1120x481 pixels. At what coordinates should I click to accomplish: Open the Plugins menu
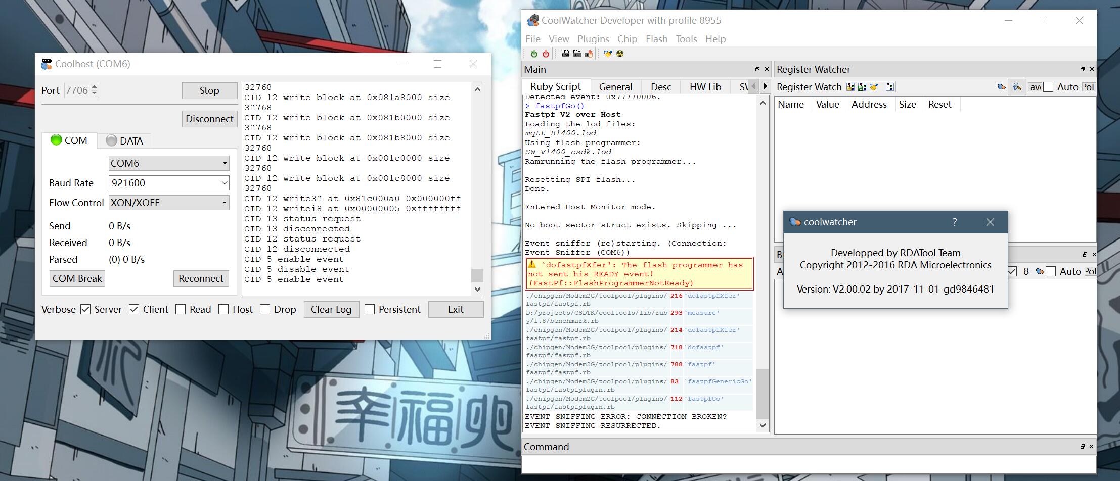point(593,39)
